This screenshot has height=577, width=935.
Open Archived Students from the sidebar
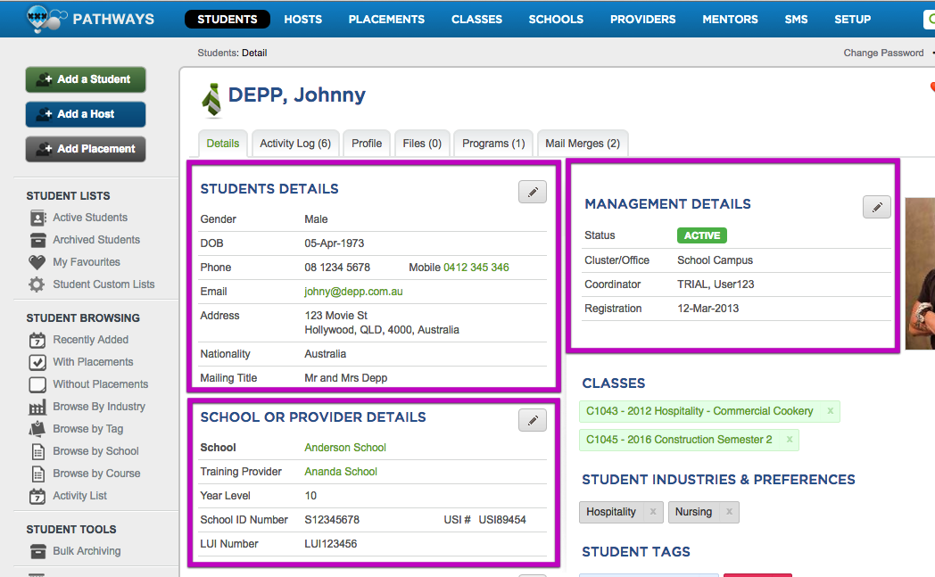(x=35, y=239)
